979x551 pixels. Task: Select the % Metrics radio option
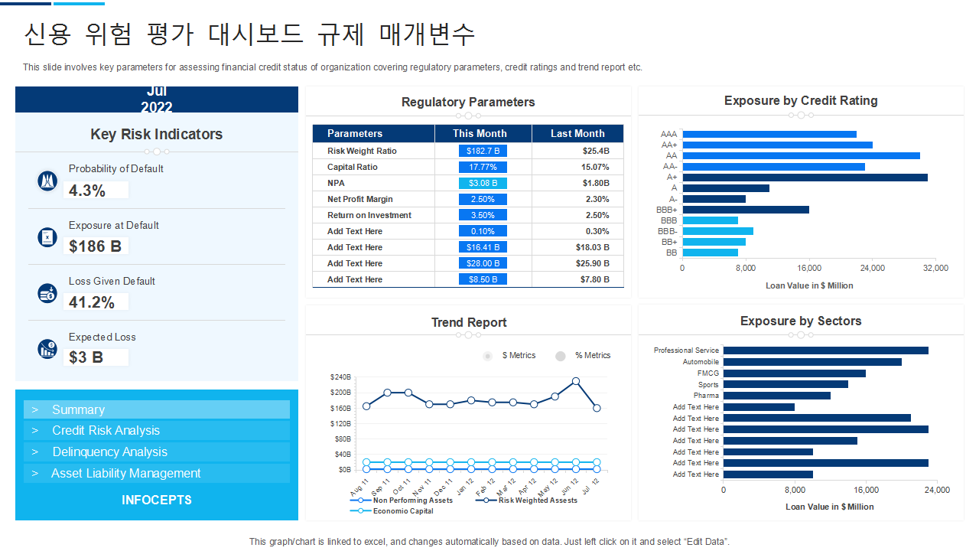(x=561, y=356)
